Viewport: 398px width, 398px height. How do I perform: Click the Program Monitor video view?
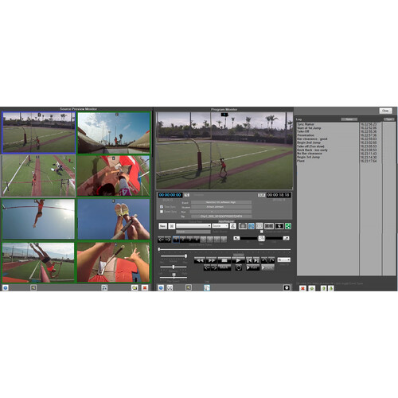coord(224,150)
